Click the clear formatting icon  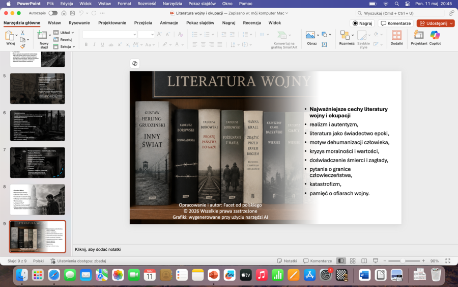[181, 35]
